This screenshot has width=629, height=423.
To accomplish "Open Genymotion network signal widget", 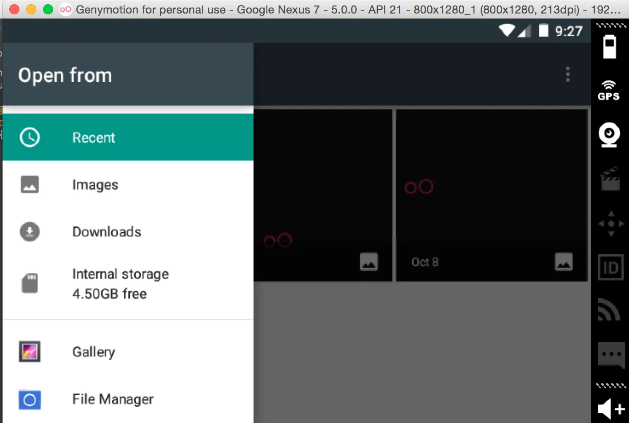I will pos(609,309).
